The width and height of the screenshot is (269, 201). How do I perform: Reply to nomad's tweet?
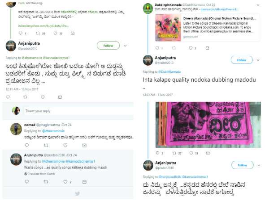[x=27, y=145]
